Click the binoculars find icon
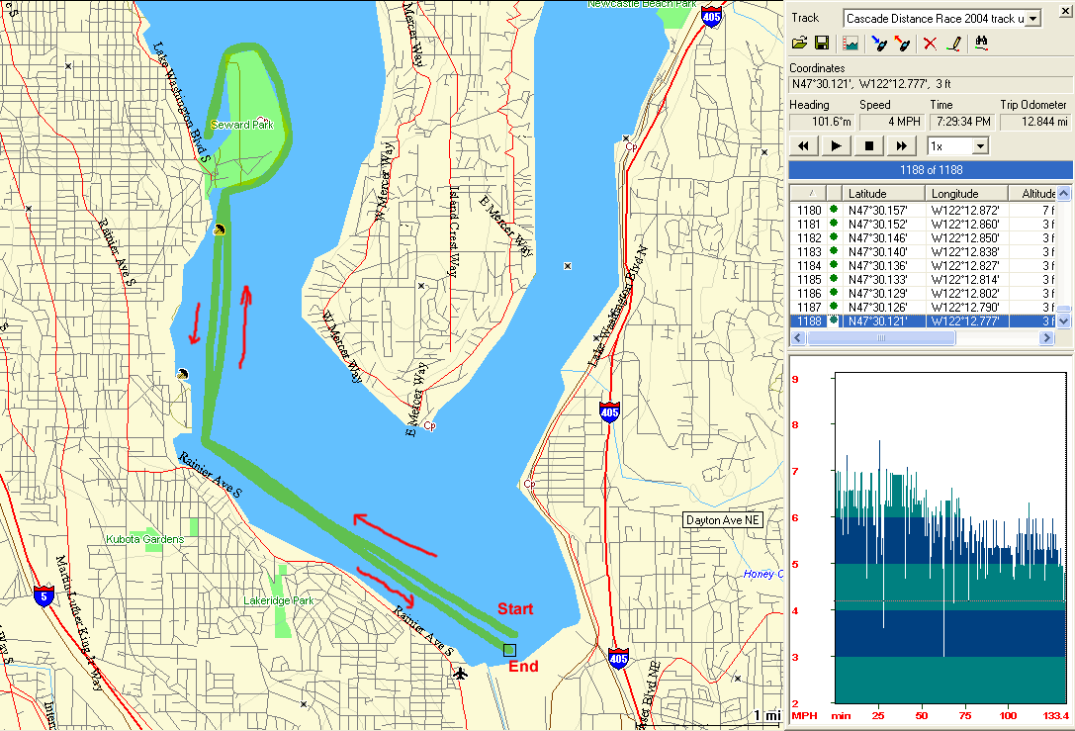This screenshot has height=731, width=1075. tap(982, 43)
